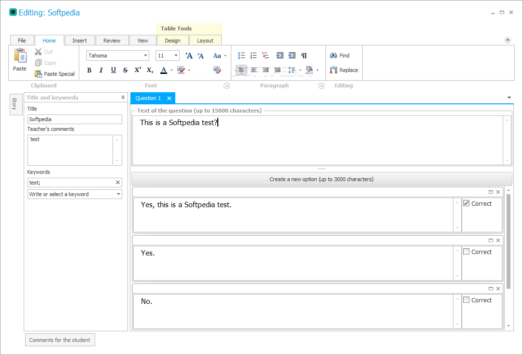Open the font size 11 dropdown
The image size is (523, 355).
[x=176, y=56]
